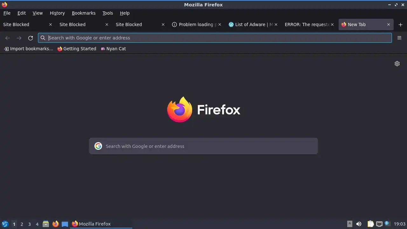Click Import bookmarks toolbar button

pyautogui.click(x=28, y=49)
